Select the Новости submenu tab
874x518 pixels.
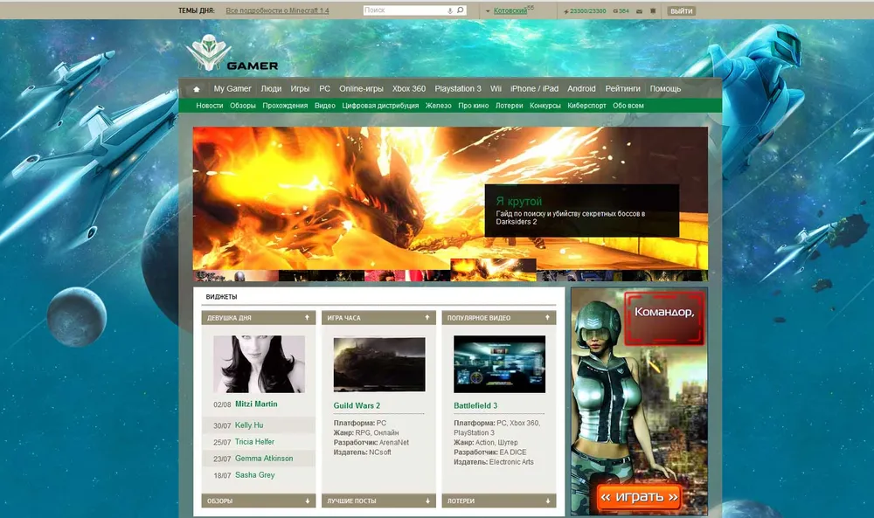tap(210, 106)
